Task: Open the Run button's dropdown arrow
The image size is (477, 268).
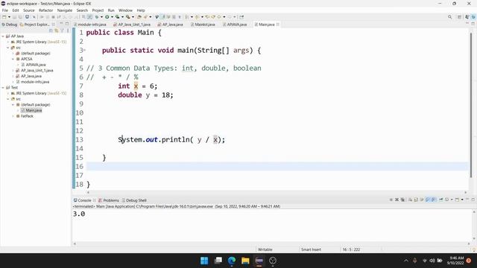Action: pos(112,17)
